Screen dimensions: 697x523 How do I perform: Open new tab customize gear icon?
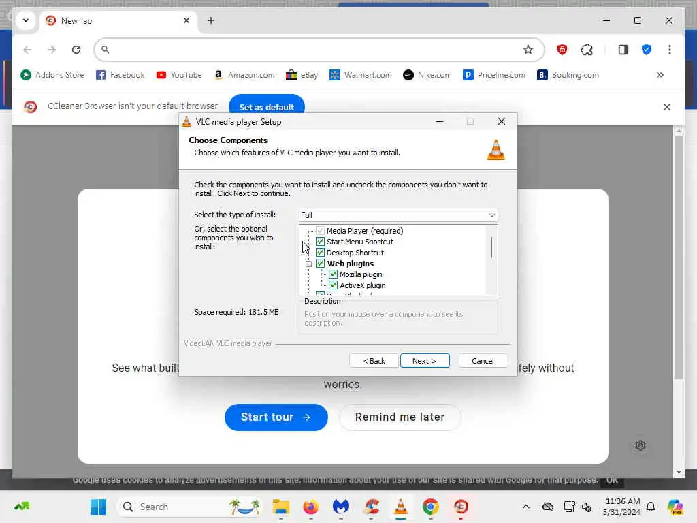coord(640,445)
